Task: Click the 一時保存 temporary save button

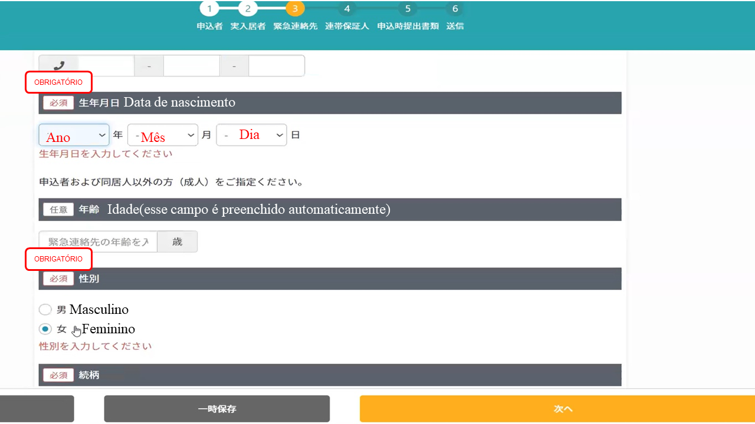Action: click(216, 409)
